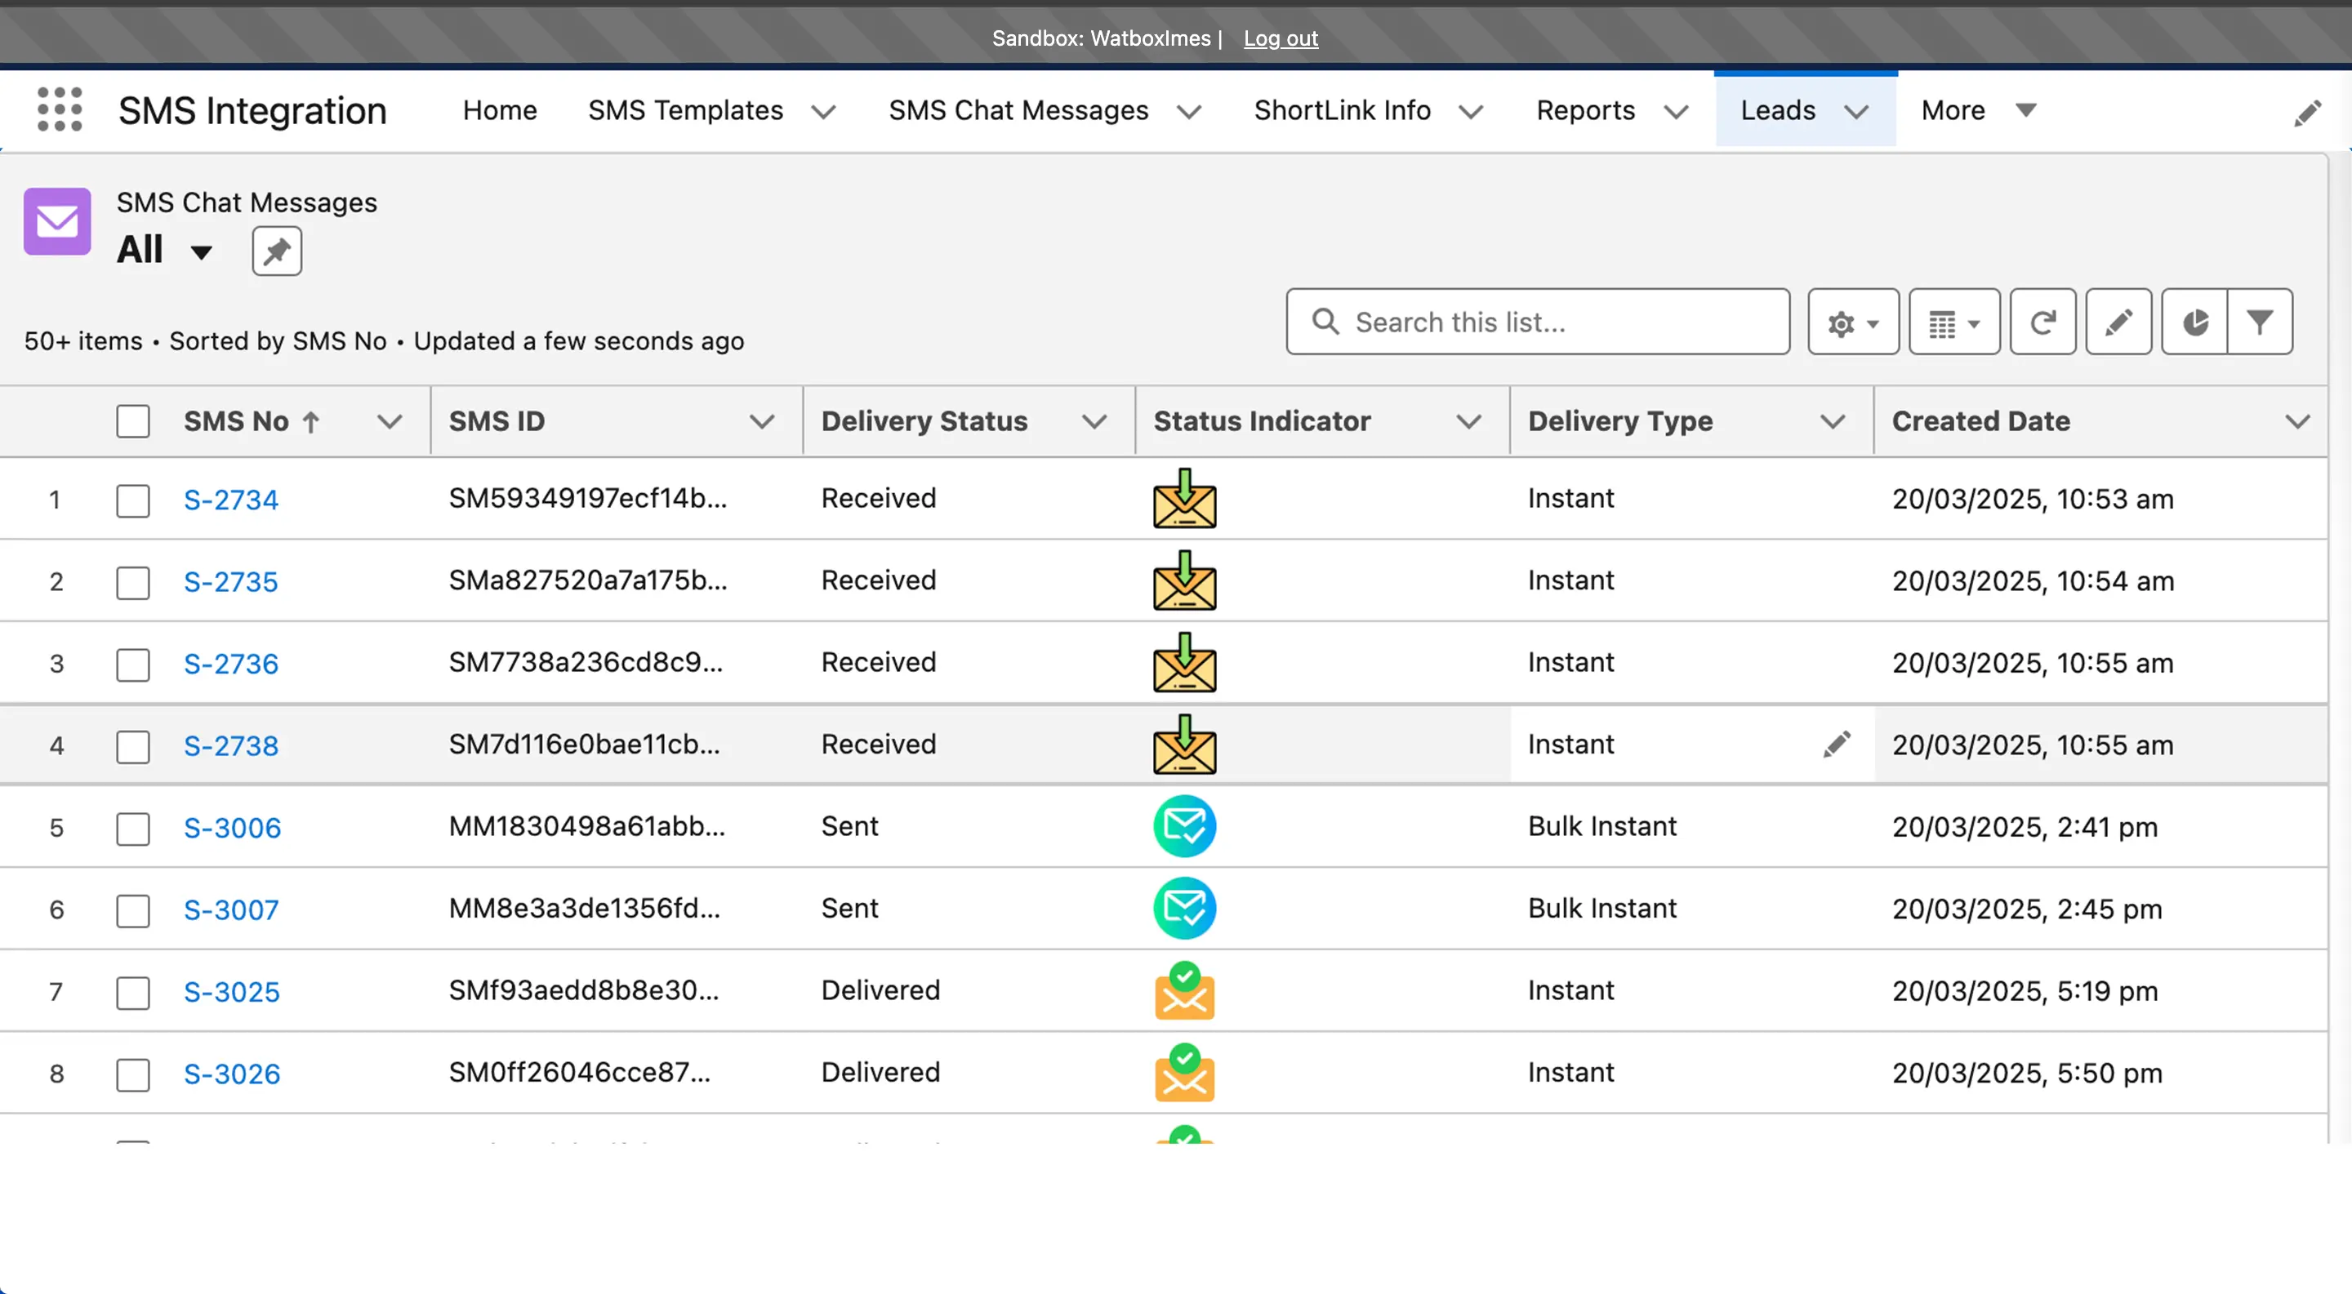
Task: Click the edit list pencil button
Action: pyautogui.click(x=2118, y=322)
